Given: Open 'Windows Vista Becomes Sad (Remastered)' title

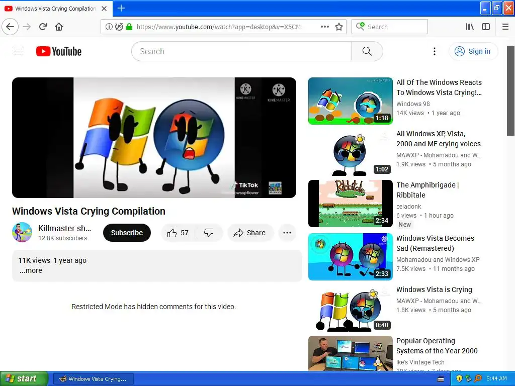Looking at the screenshot, I should [x=435, y=243].
